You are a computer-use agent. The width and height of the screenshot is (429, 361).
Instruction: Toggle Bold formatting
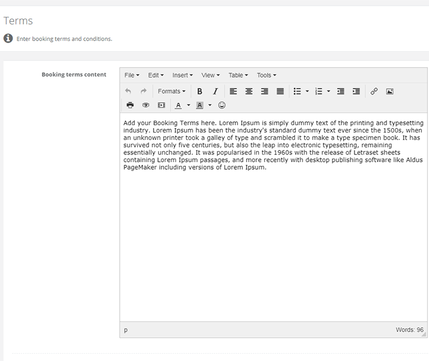[x=200, y=91]
